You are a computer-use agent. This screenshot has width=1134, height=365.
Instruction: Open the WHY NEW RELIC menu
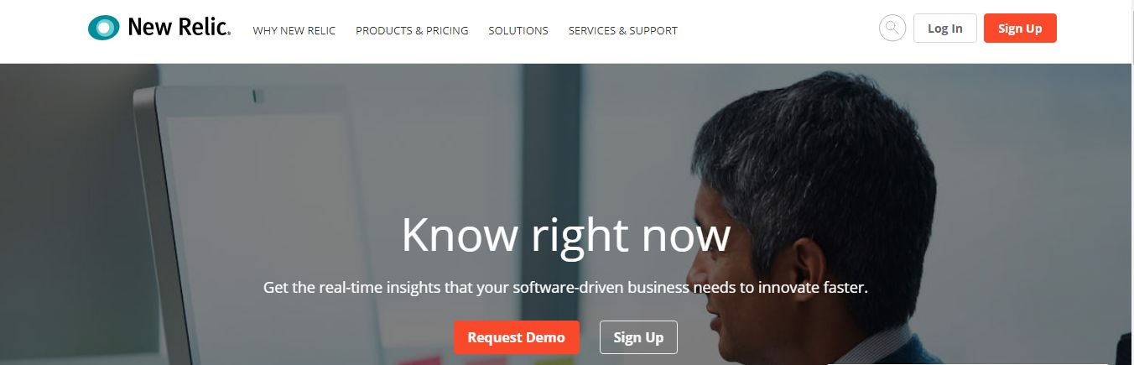(x=294, y=30)
